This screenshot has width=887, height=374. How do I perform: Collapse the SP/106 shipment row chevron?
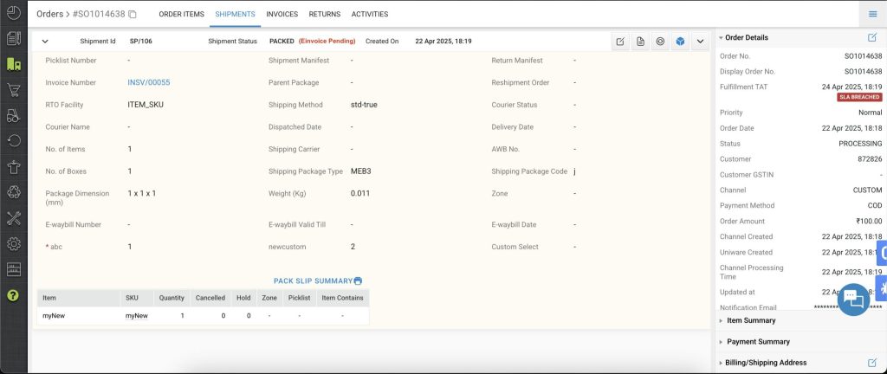click(x=45, y=42)
